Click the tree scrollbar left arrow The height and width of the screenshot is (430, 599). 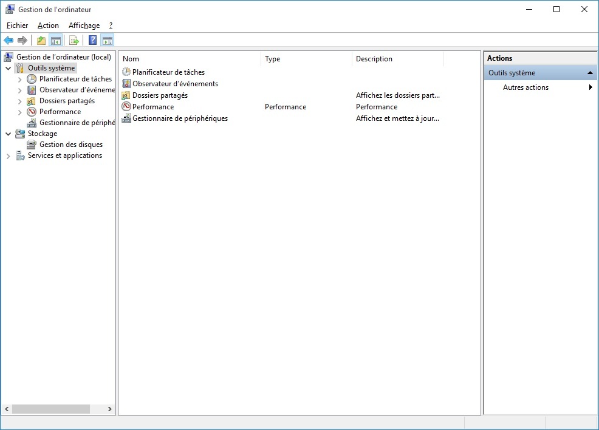point(7,409)
